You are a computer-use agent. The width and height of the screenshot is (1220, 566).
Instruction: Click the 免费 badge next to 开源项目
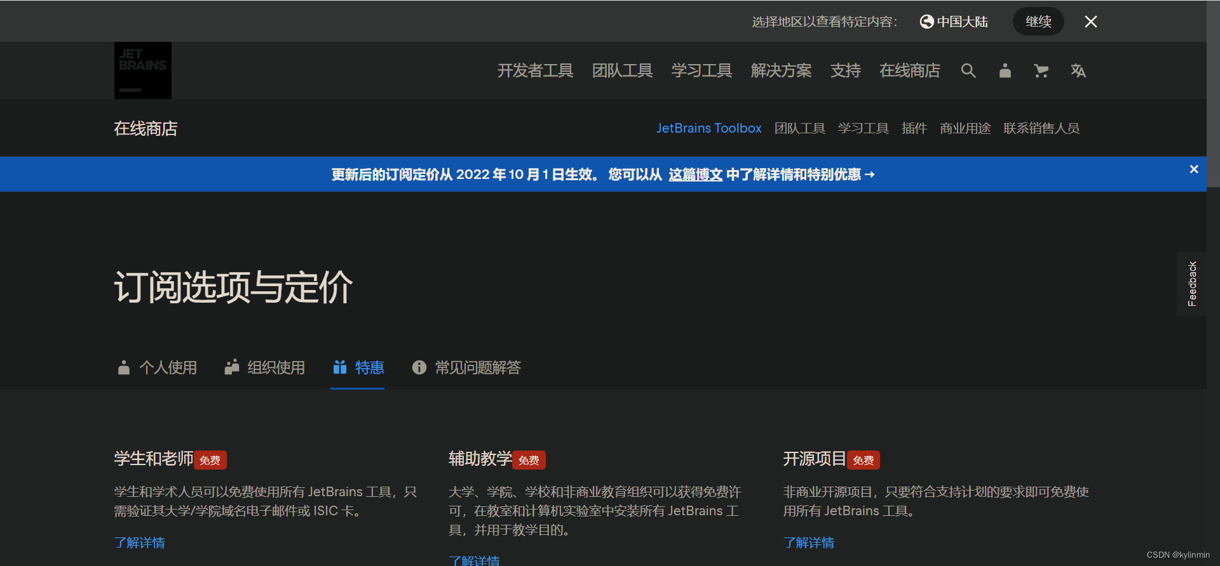coord(863,460)
